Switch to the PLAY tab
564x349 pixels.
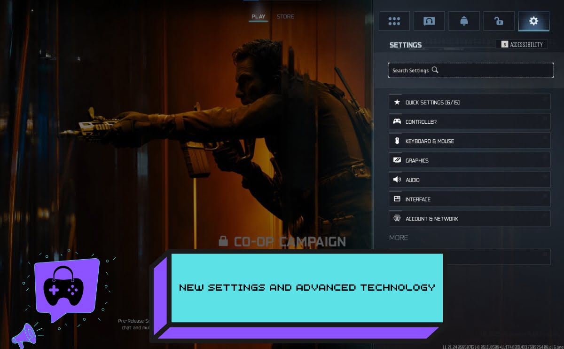(x=258, y=16)
